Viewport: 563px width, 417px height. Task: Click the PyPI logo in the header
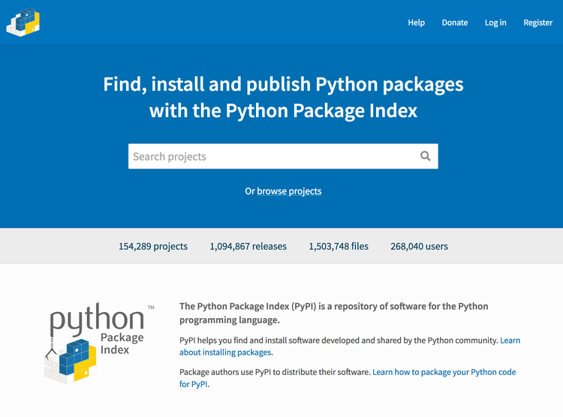point(23,22)
